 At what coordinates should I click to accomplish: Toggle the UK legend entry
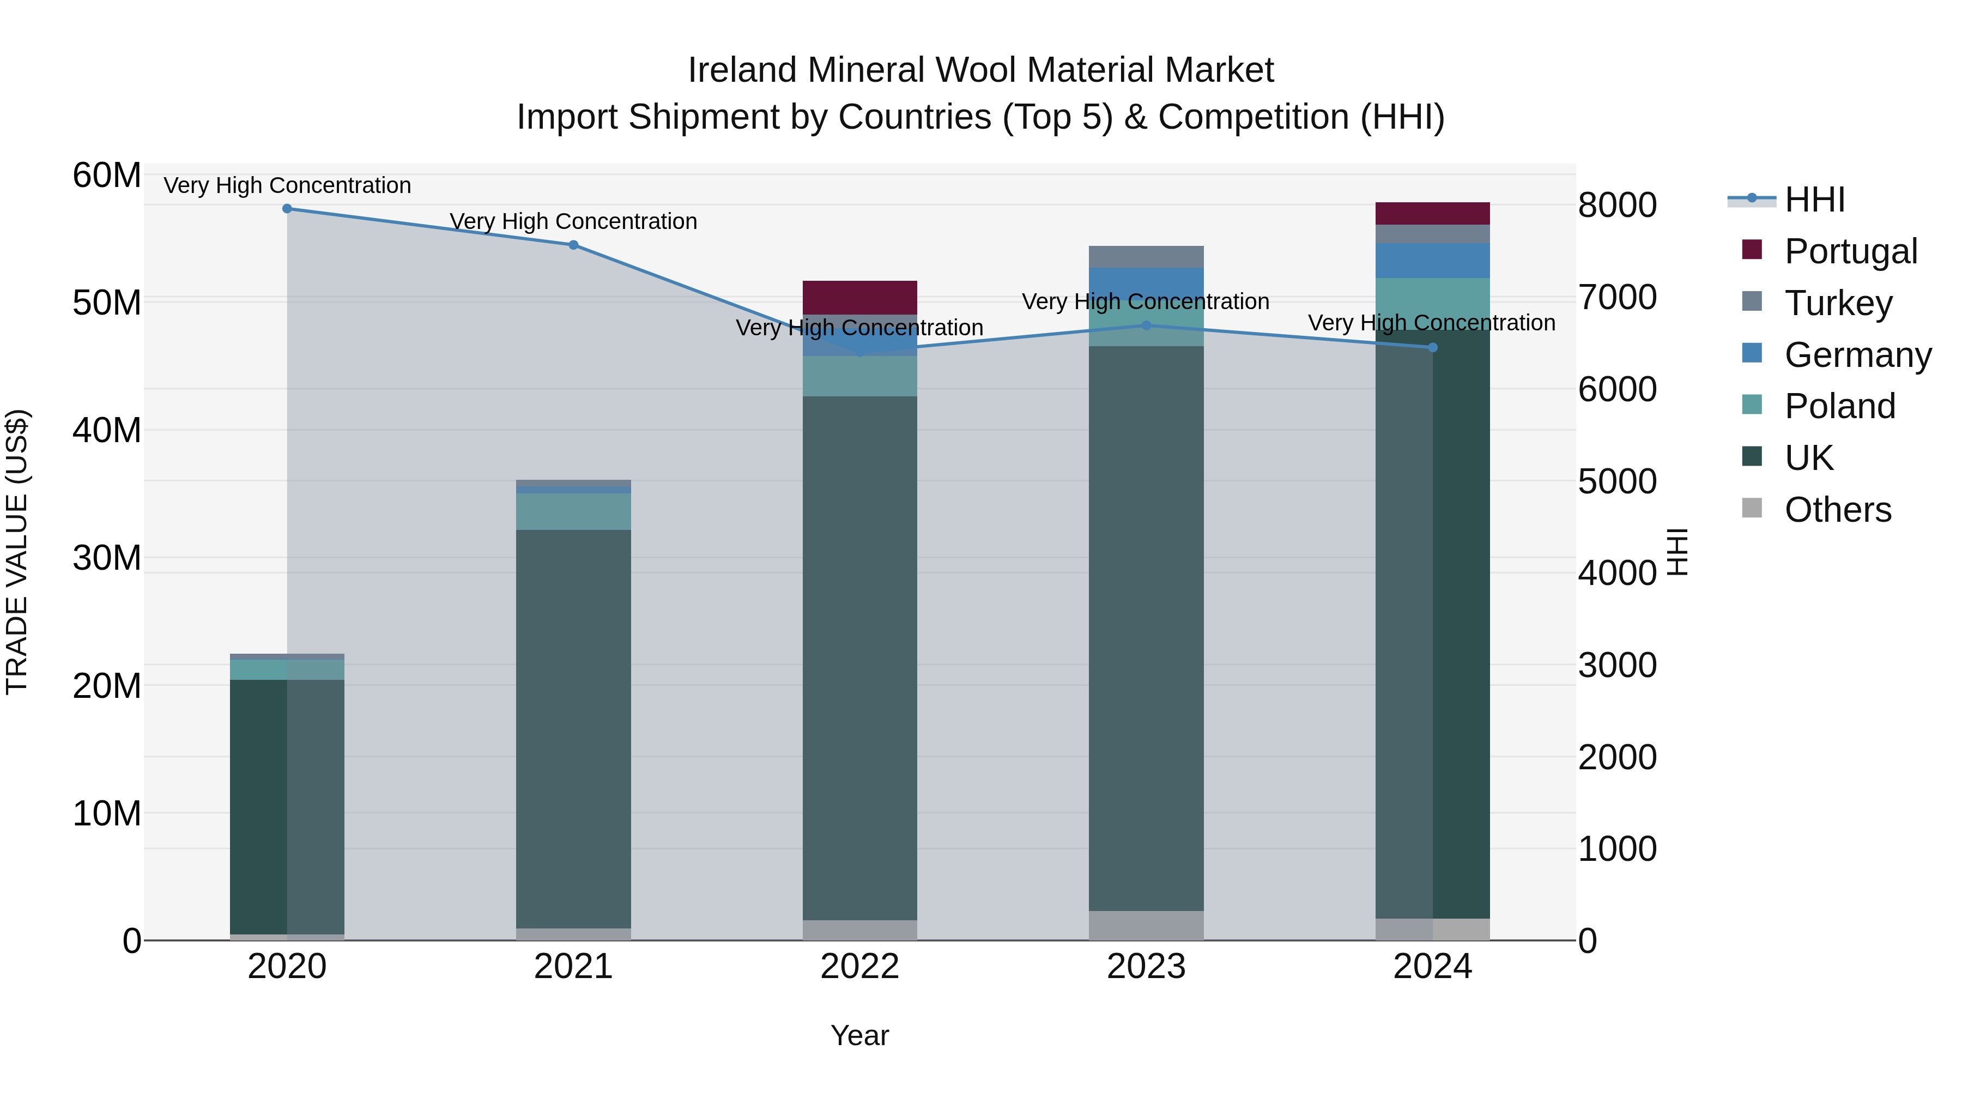pos(1787,458)
